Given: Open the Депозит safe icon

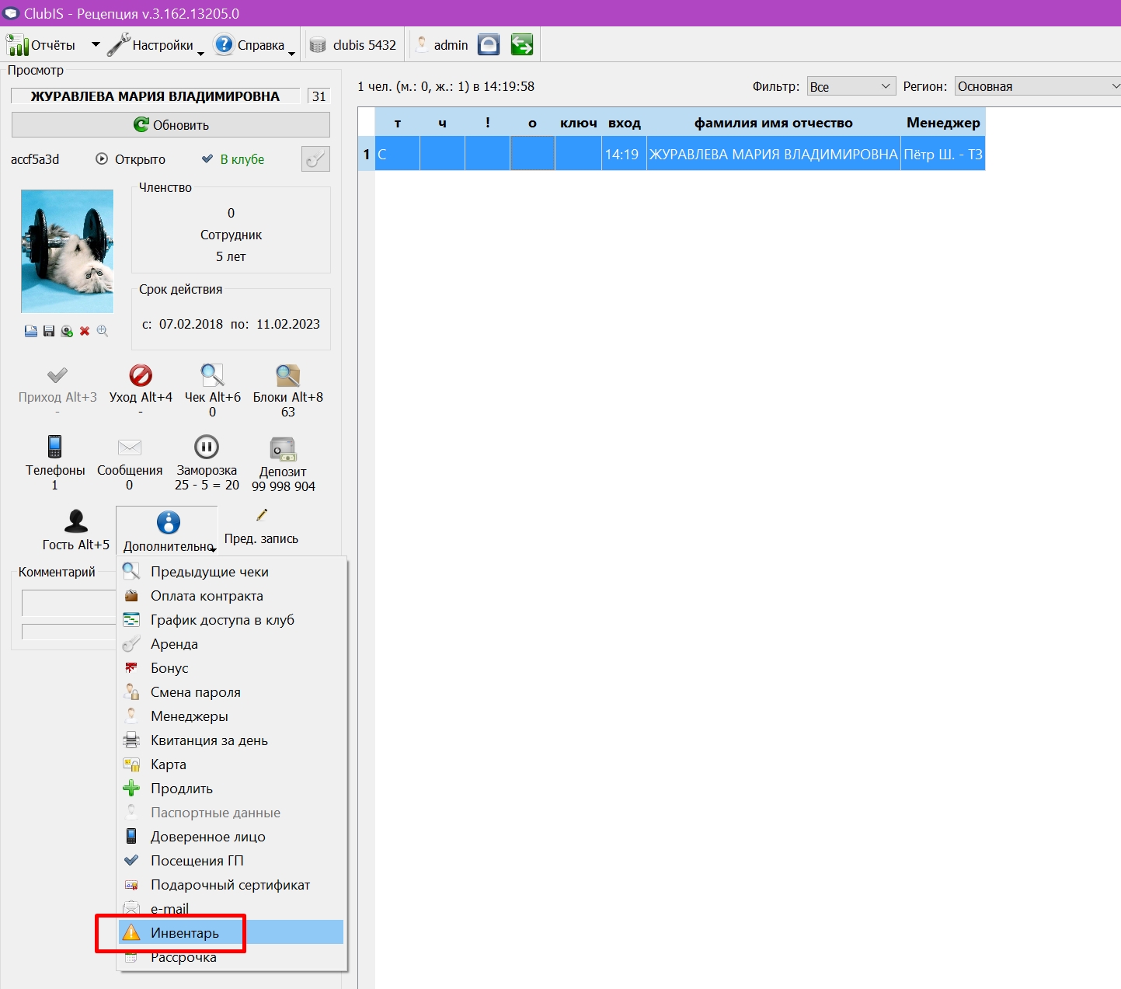Looking at the screenshot, I should 283,449.
